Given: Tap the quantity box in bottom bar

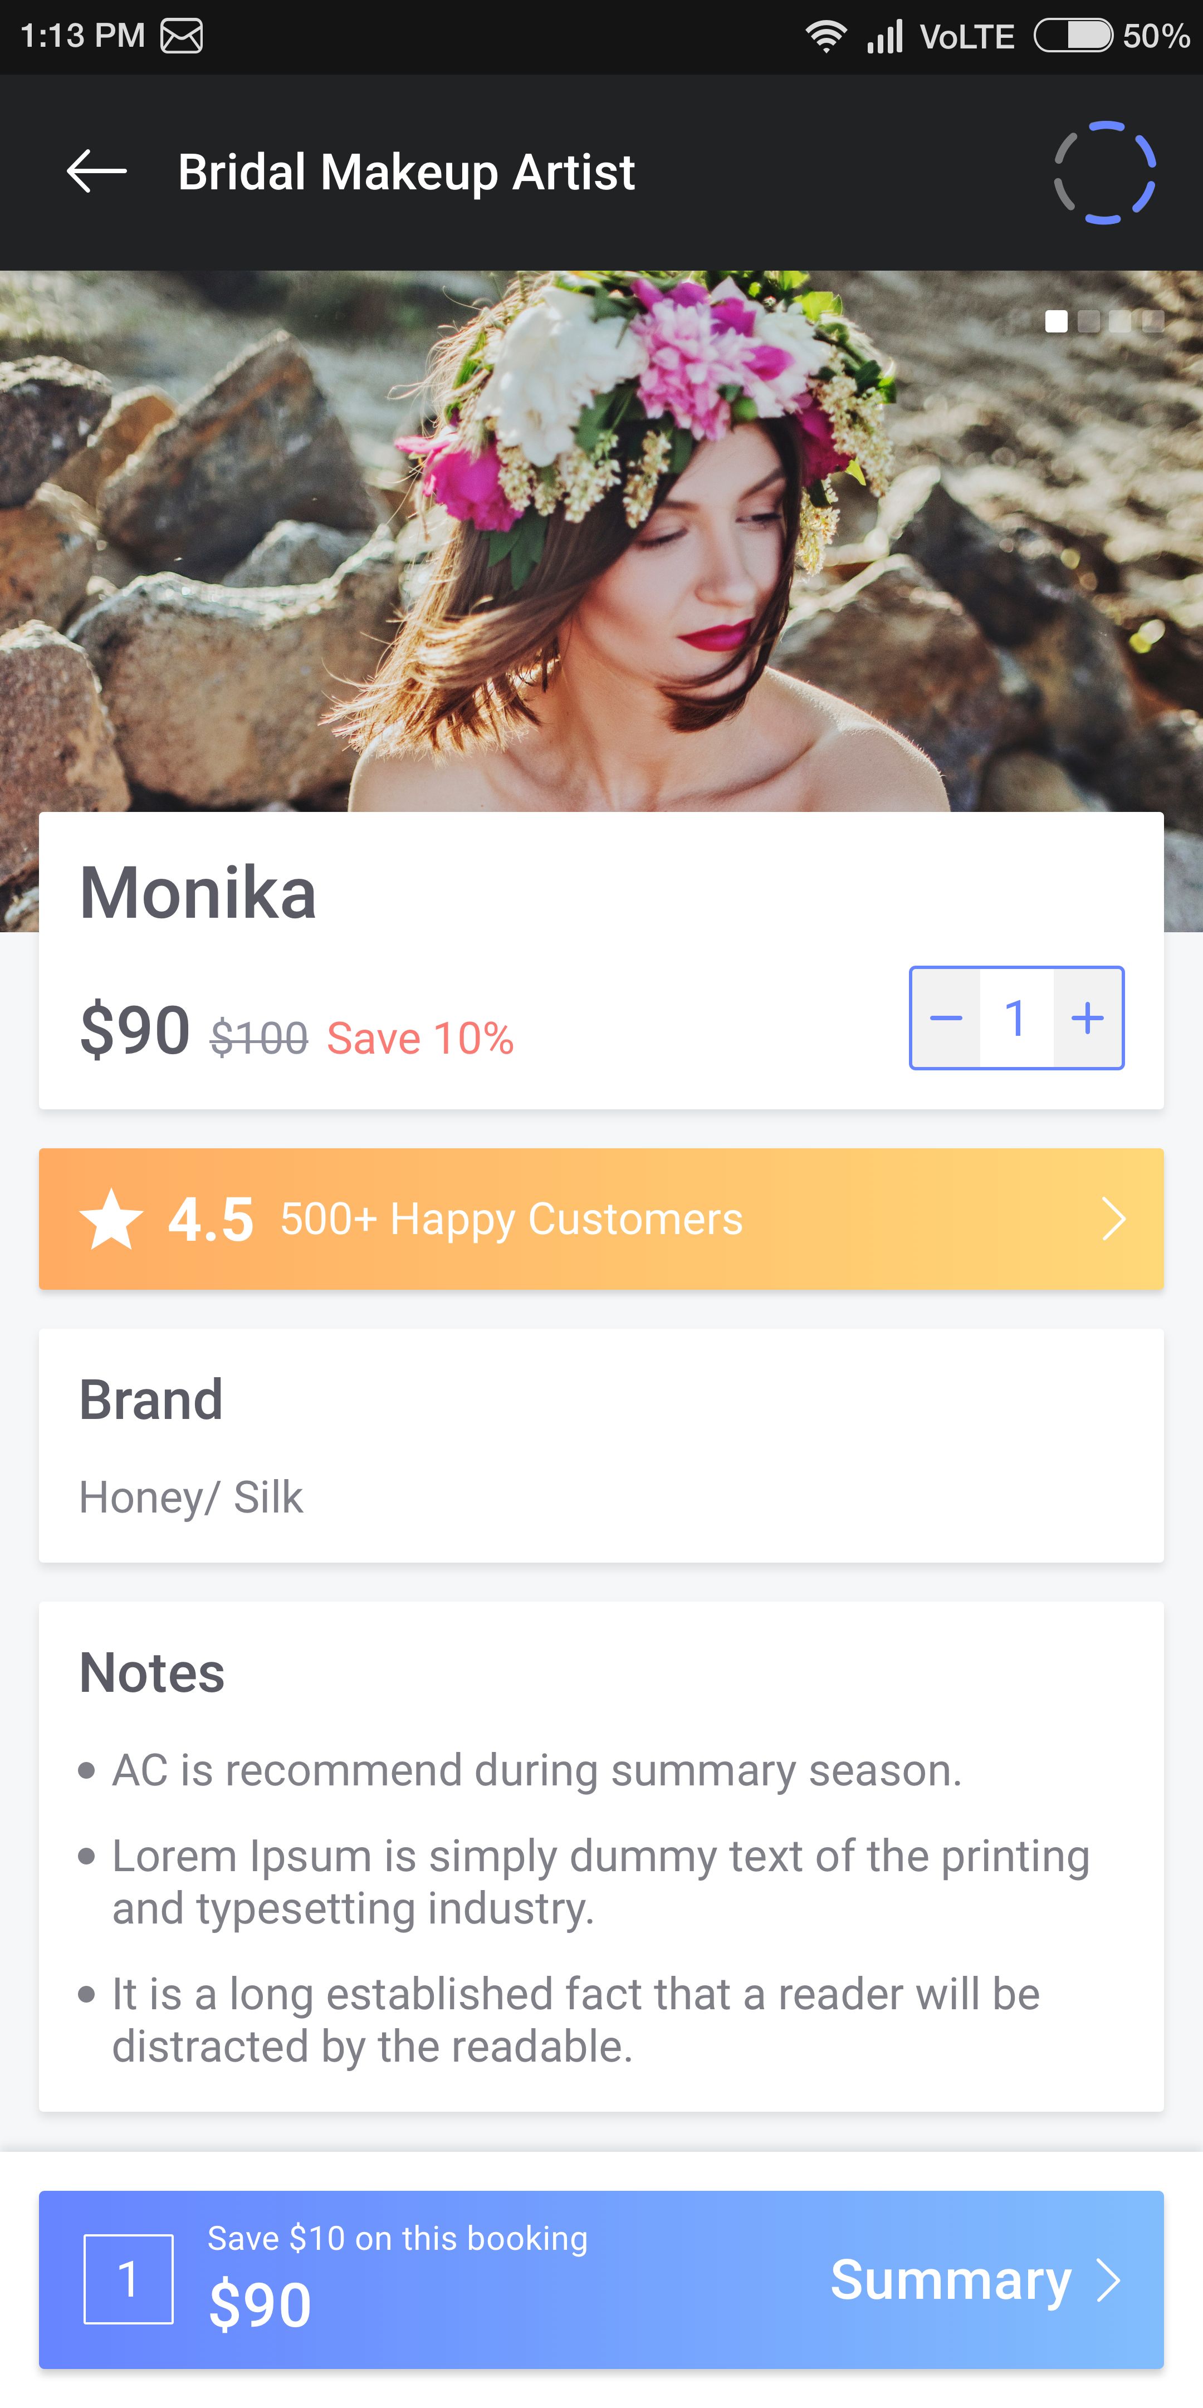Looking at the screenshot, I should pos(128,2280).
